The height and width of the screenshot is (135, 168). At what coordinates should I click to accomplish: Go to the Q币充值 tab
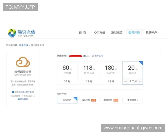[x=100, y=32]
